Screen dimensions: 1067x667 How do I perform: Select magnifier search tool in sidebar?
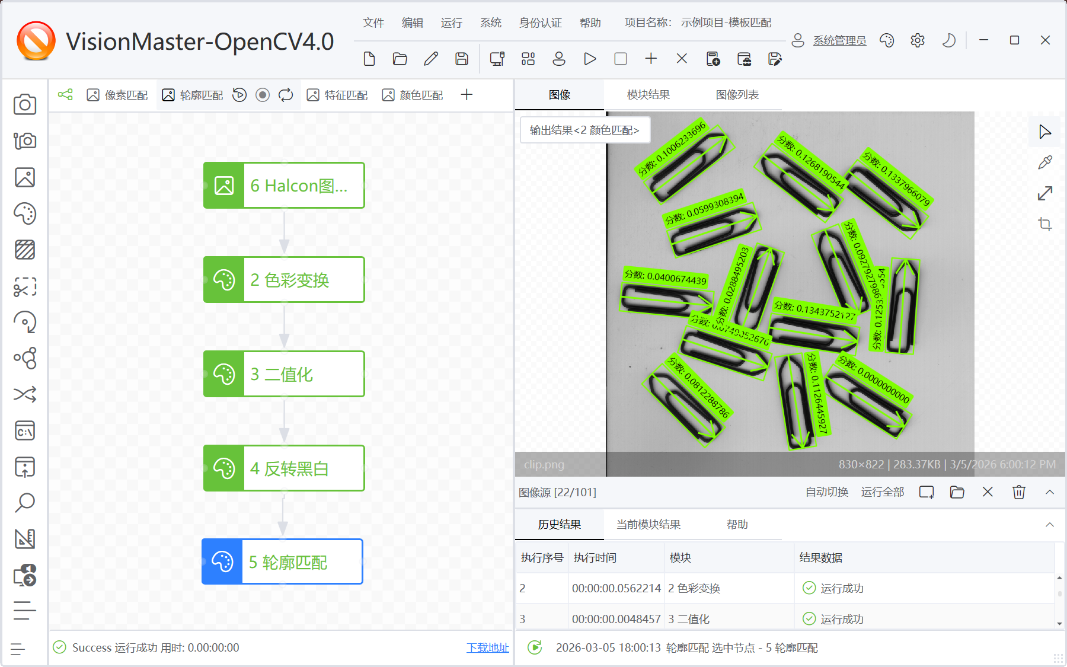click(x=25, y=503)
